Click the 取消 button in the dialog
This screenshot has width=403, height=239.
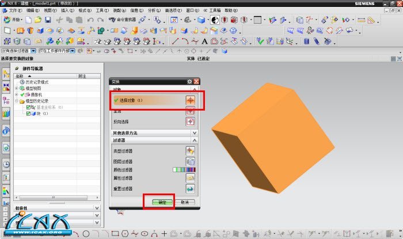[x=185, y=203]
